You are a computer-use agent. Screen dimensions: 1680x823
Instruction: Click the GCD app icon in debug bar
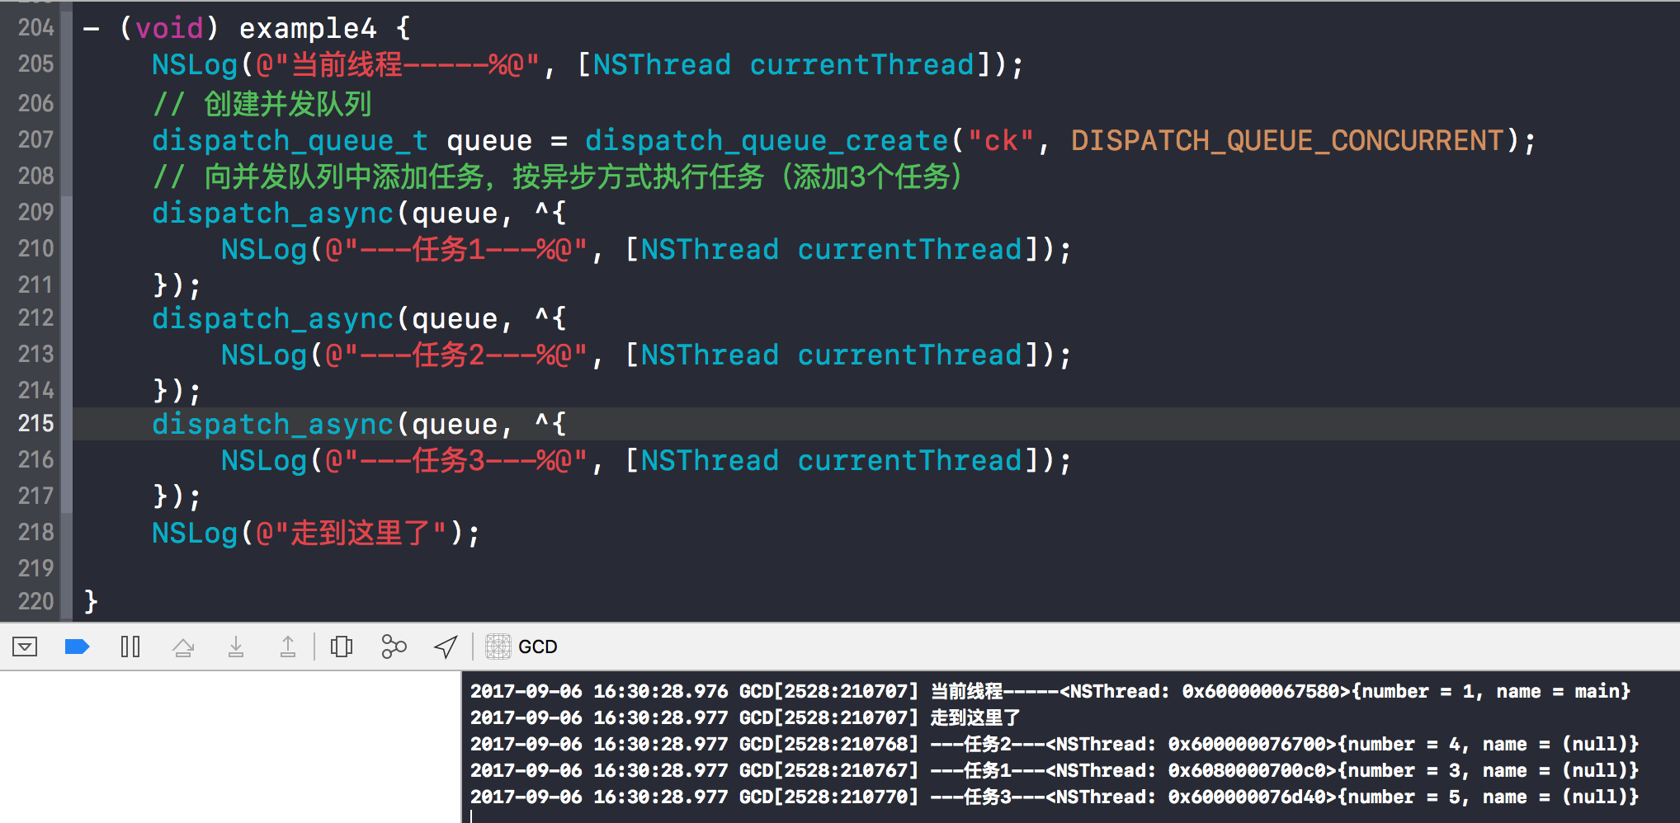click(498, 647)
